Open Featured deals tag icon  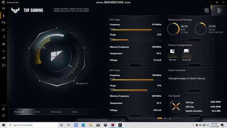click(4, 58)
